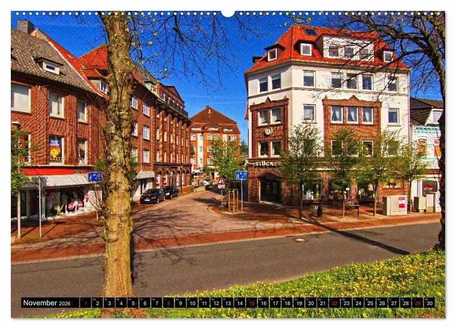Select the red Sunday cell 29
456x329 pixels.
tap(418, 303)
